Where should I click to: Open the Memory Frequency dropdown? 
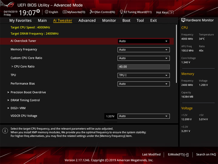pos(144,50)
